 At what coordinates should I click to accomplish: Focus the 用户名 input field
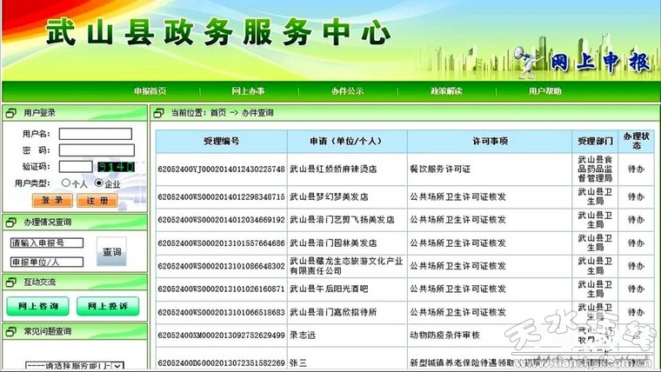(95, 134)
